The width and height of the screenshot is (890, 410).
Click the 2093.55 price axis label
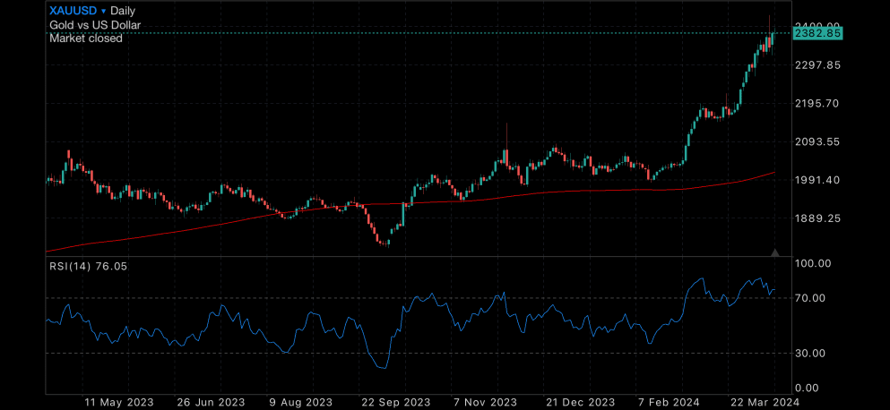pos(818,141)
